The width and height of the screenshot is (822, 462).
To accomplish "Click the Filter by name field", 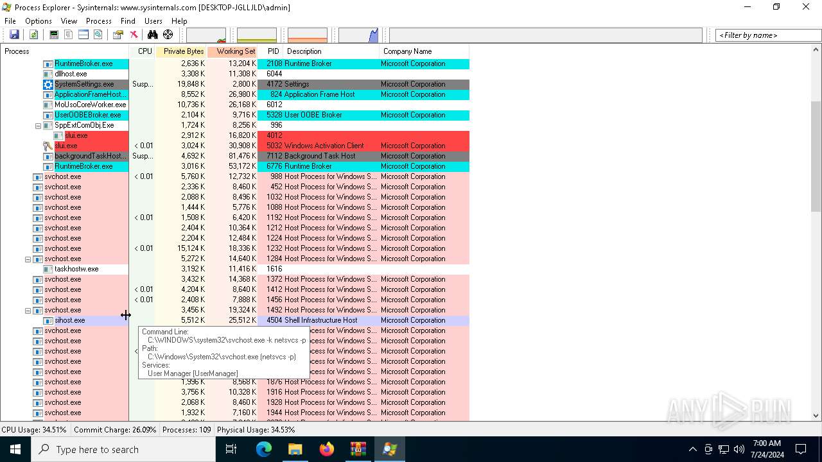I will pyautogui.click(x=768, y=35).
